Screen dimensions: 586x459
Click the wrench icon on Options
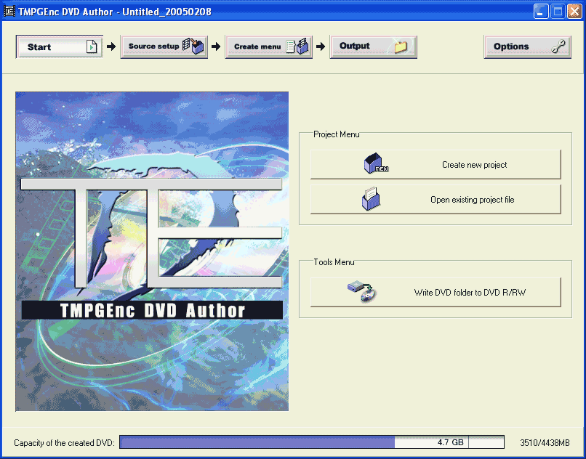point(558,46)
